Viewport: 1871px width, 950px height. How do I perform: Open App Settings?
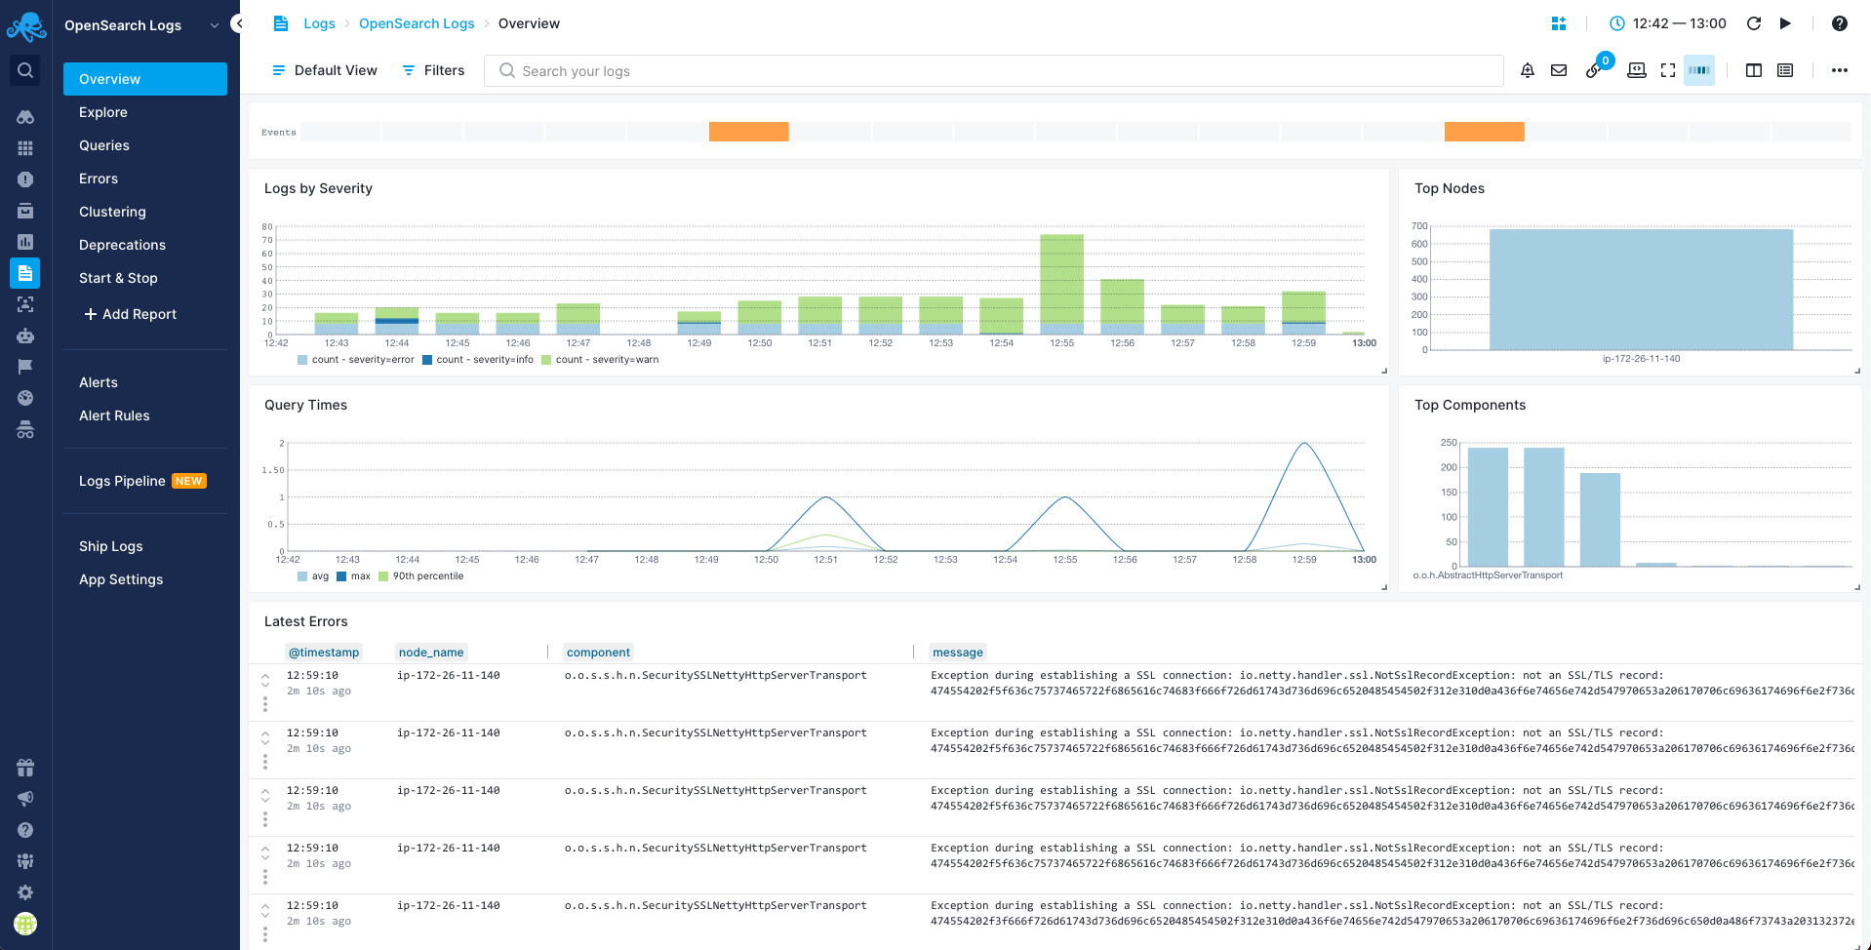tap(121, 579)
